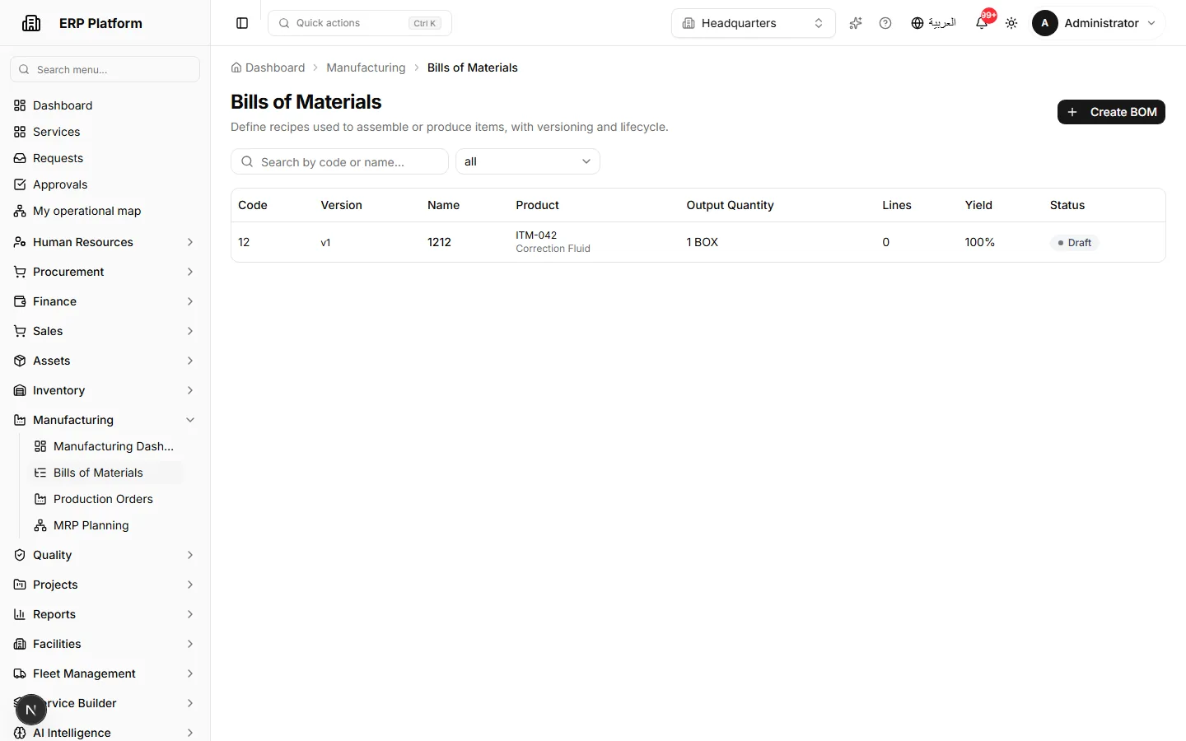Open Manufacturing breadcrumb link
Screen dimensions: 1186x741
click(366, 68)
